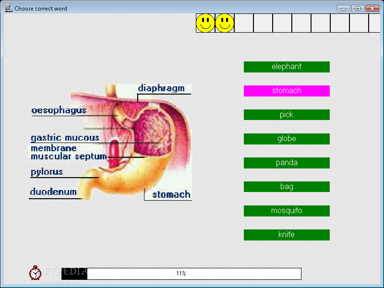The image size is (384, 288).
Task: Click the 11% time progress bar
Action: tap(181, 274)
